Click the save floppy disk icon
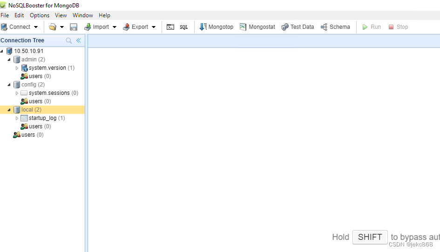Screen dimensions: 440x252 tap(74, 27)
